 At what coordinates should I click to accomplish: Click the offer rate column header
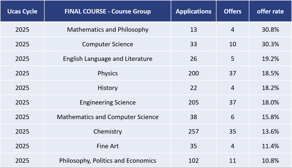pos(270,11)
